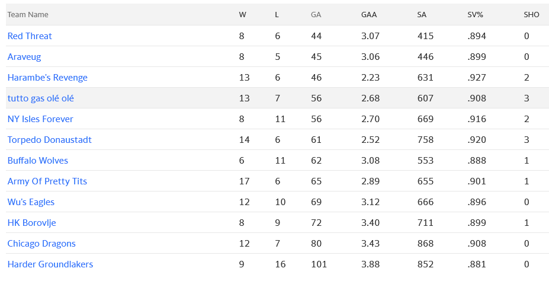Open the Araveug team page

tap(24, 57)
